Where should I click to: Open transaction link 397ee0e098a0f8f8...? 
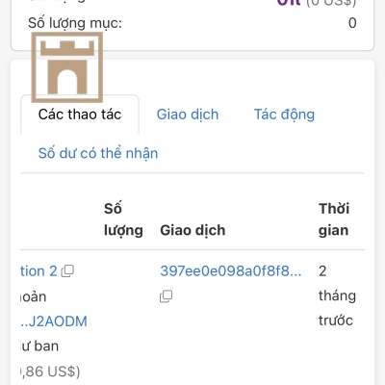click(x=231, y=271)
